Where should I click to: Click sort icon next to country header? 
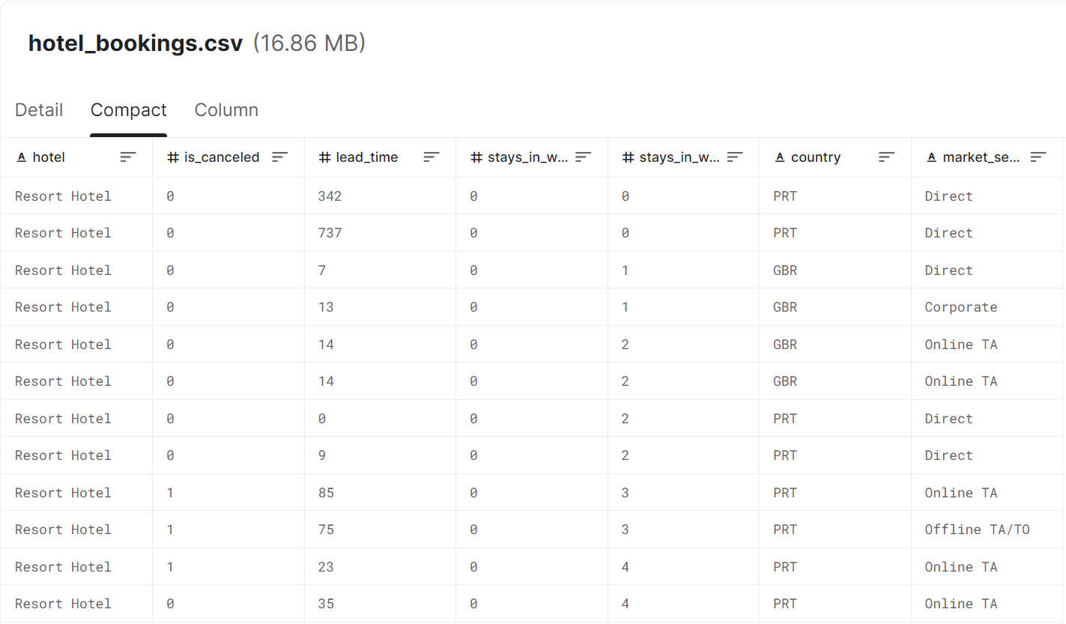pos(886,157)
